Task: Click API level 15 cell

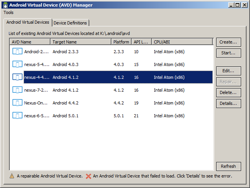Action: point(136,64)
